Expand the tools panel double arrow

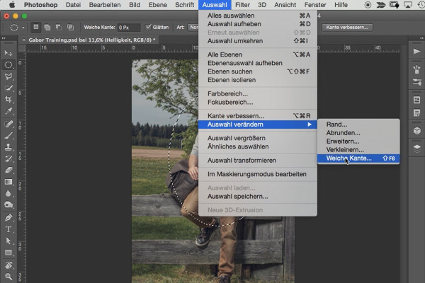[4, 38]
